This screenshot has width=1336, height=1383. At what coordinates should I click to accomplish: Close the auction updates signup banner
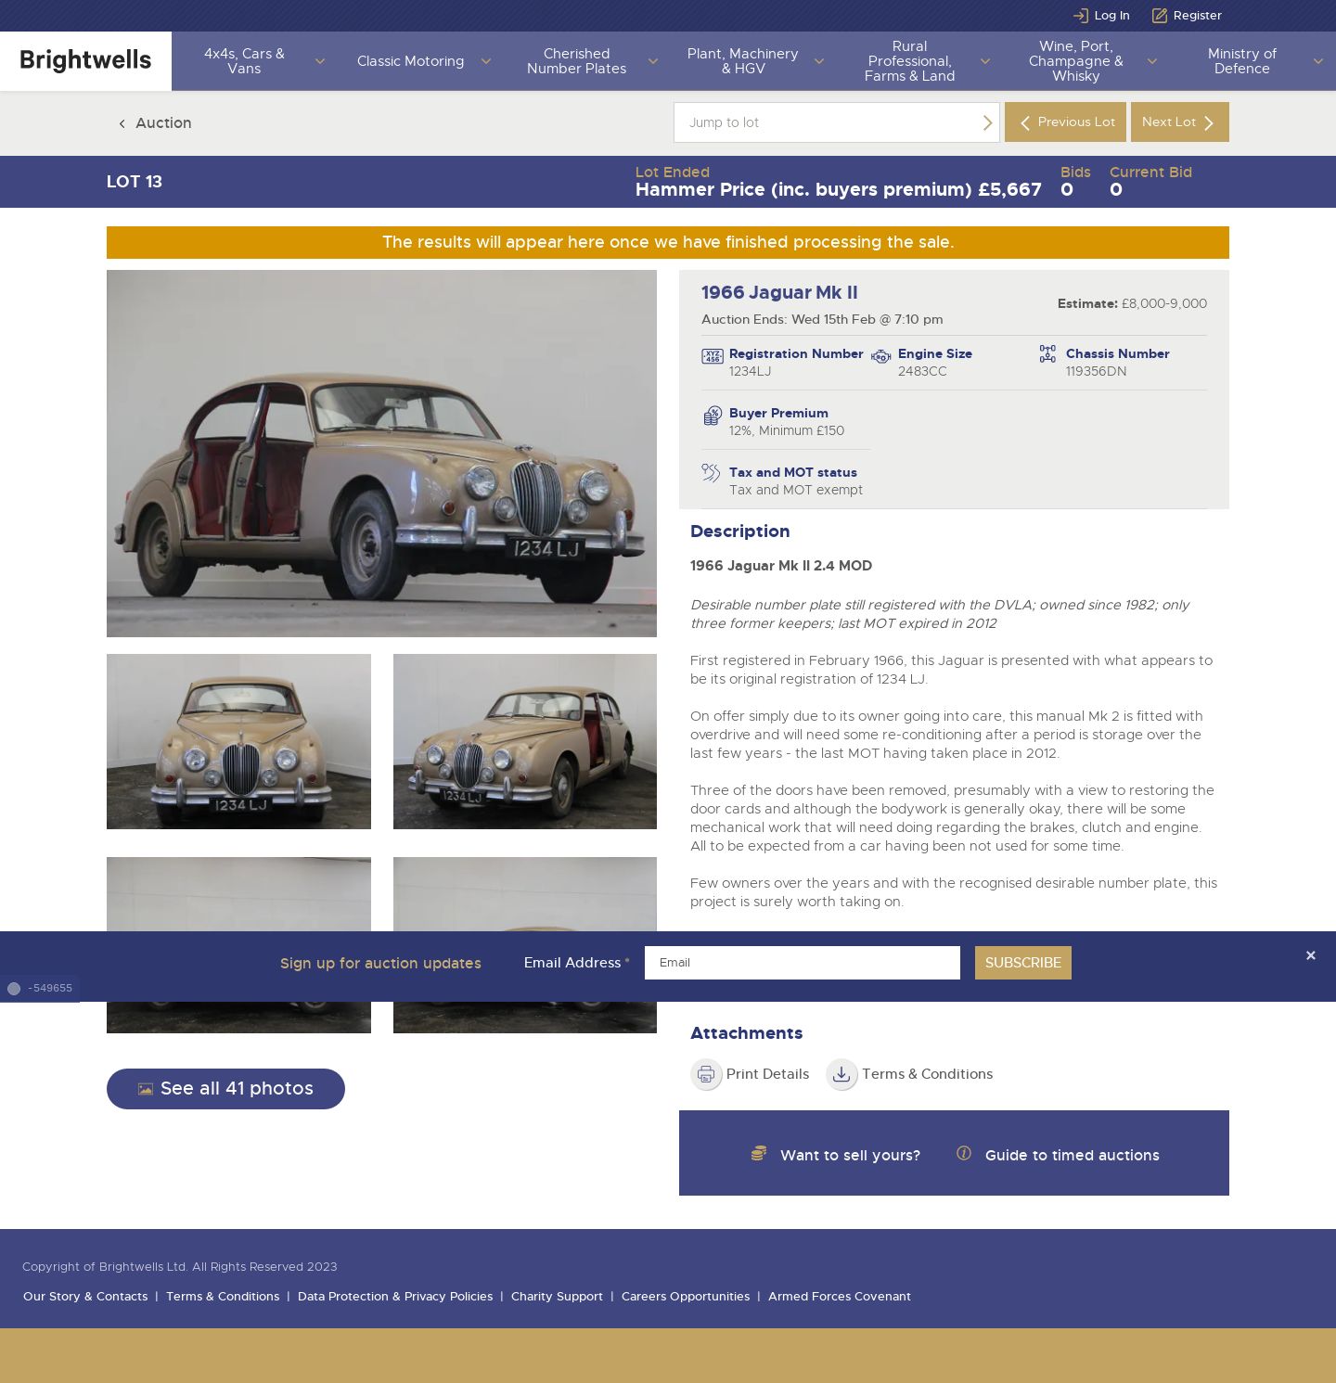pyautogui.click(x=1310, y=955)
